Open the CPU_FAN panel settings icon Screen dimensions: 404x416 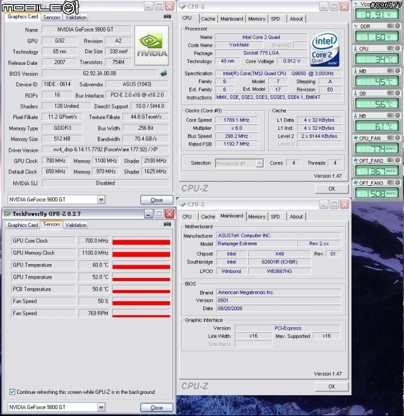391,137
